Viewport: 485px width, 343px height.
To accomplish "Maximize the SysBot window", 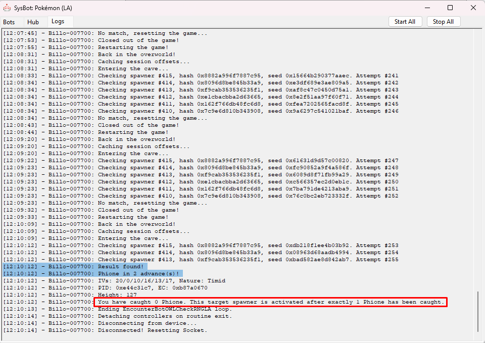I will click(x=450, y=8).
